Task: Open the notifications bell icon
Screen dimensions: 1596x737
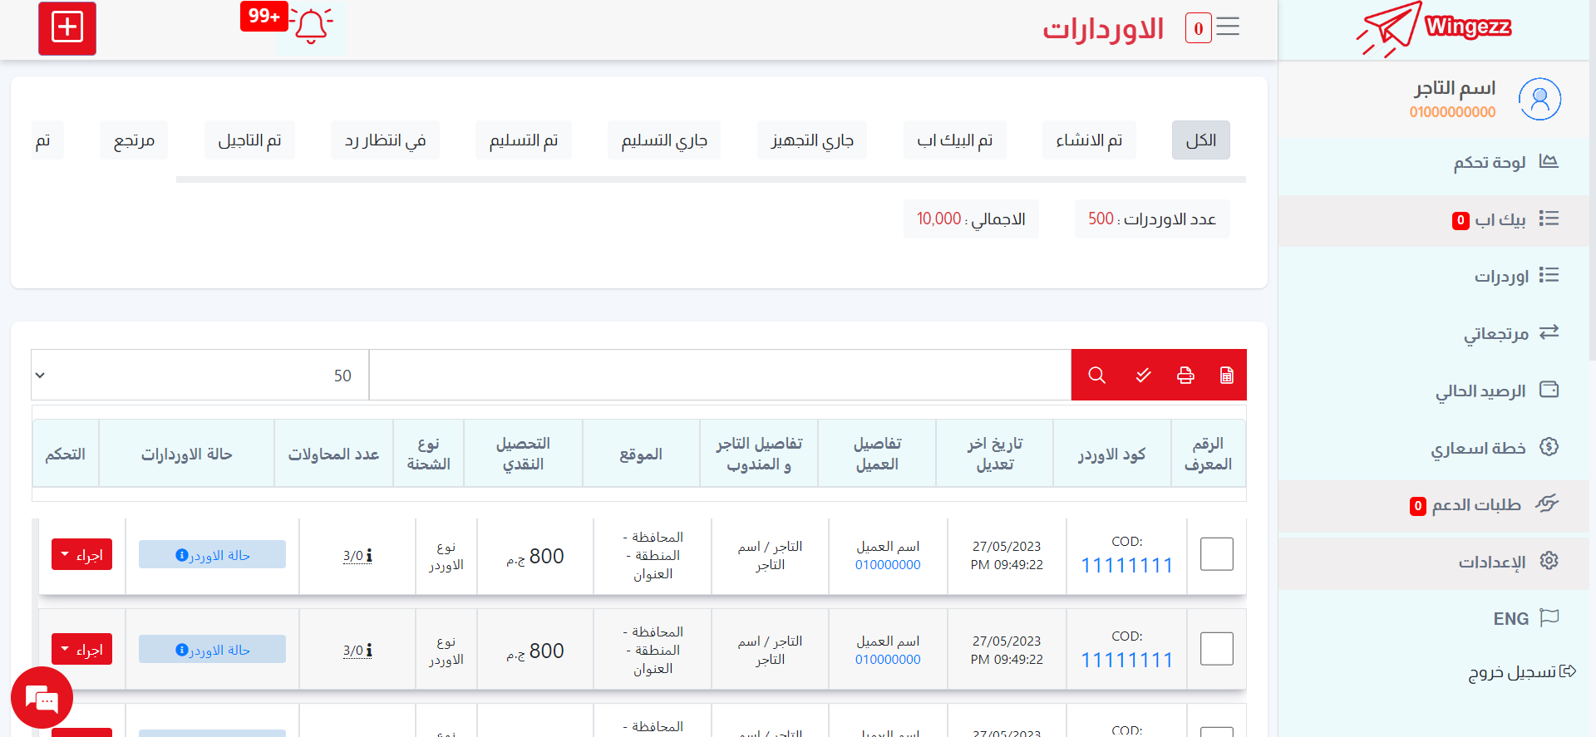Action: point(311,27)
